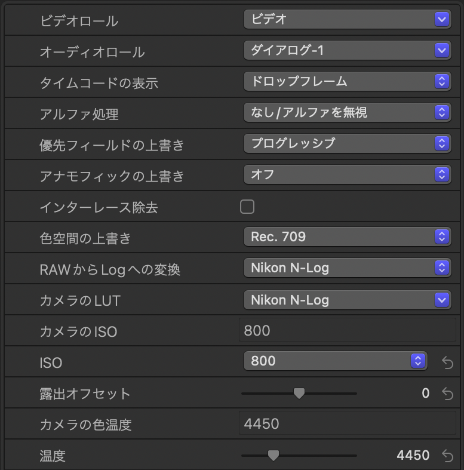Open the オーディオロール ダイアログ-1 dropdown
This screenshot has height=470, width=464.
[x=347, y=51]
